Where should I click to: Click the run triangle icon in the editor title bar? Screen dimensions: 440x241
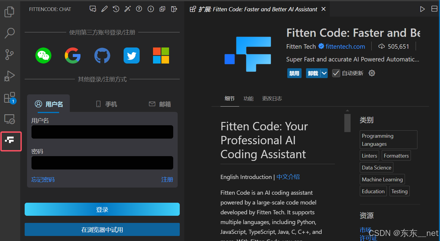pyautogui.click(x=422, y=9)
